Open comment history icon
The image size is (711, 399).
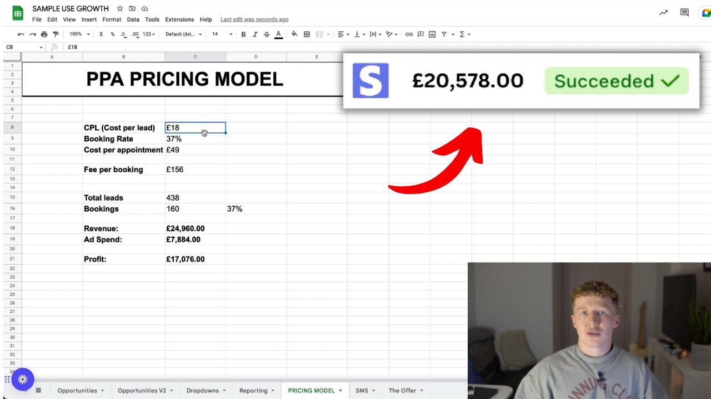coord(684,13)
